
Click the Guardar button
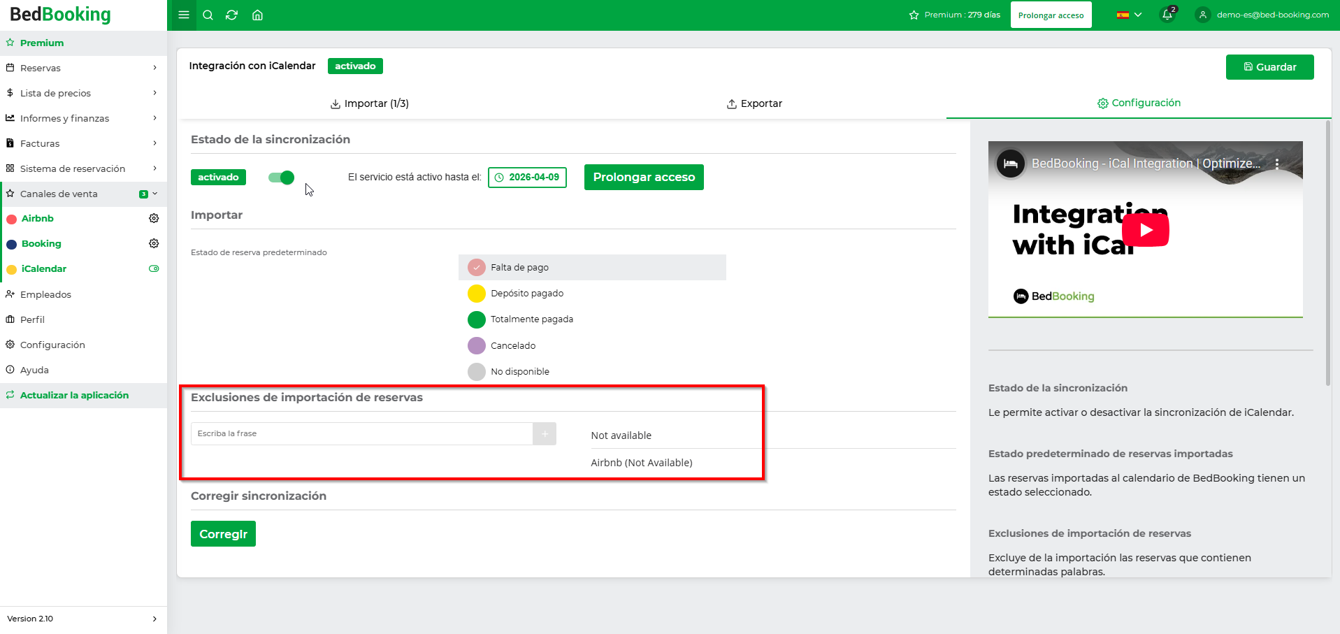click(1269, 67)
